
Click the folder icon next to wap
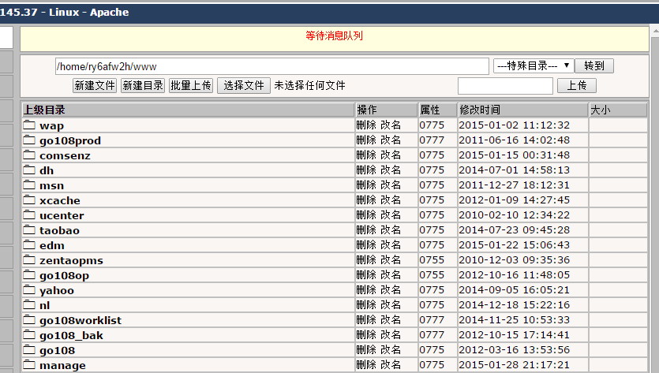29,125
